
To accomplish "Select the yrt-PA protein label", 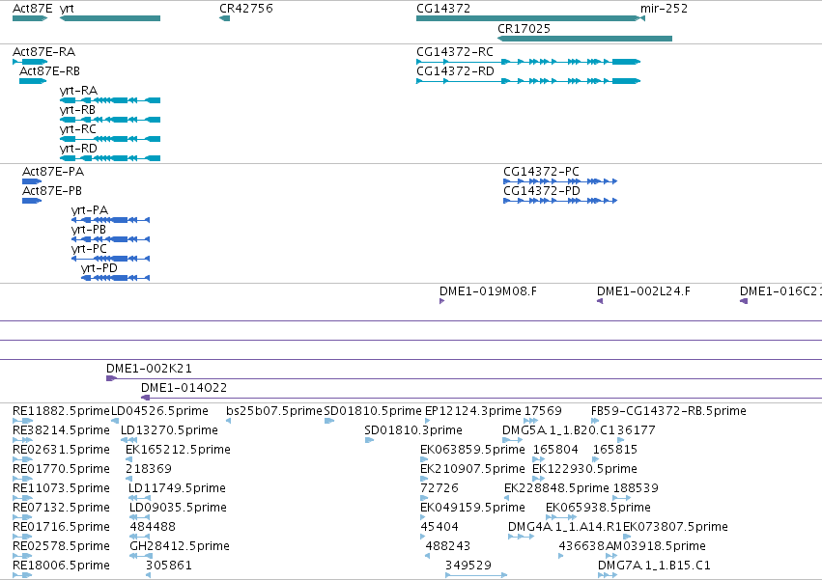I will point(90,210).
